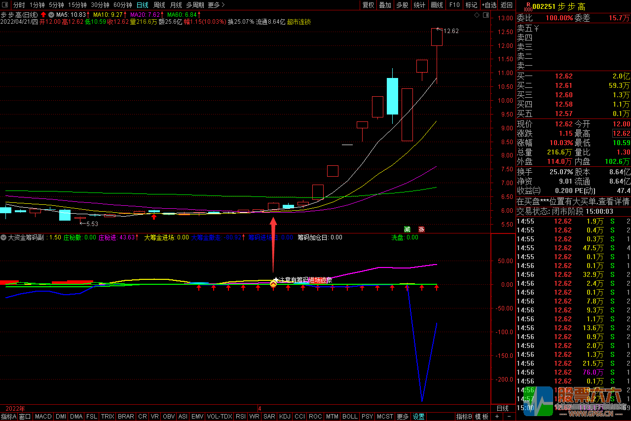Image resolution: width=631 pixels, height=421 pixels.
Task: Click the 统计 statistics button
Action: point(419,5)
